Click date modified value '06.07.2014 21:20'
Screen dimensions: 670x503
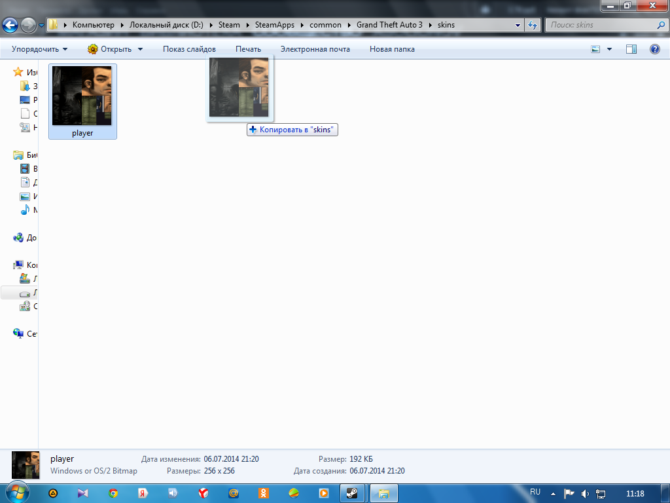231,459
